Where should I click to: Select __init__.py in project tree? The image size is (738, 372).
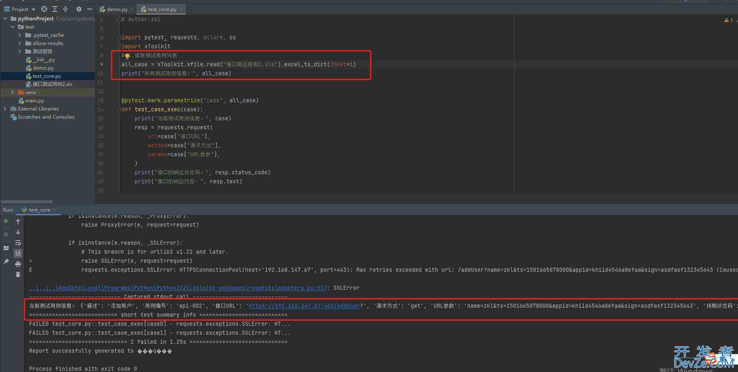(x=43, y=60)
